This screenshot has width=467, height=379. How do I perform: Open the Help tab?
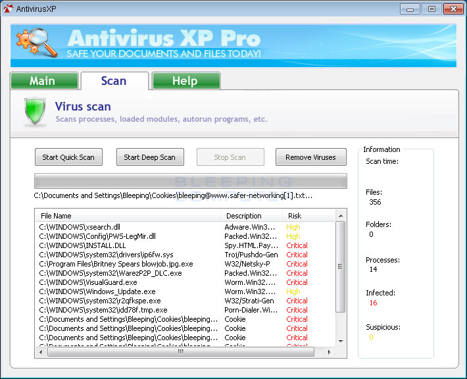(x=185, y=81)
